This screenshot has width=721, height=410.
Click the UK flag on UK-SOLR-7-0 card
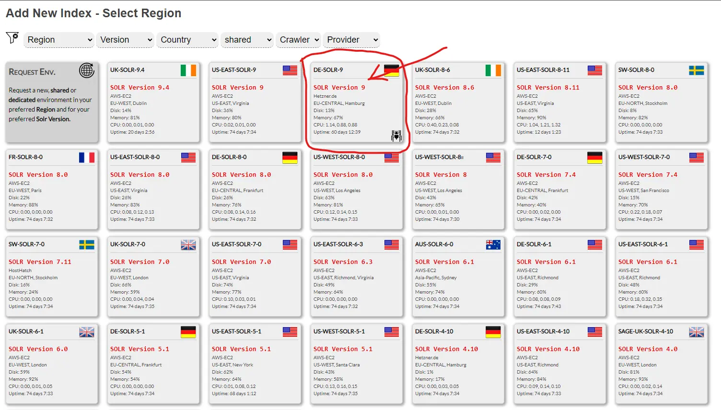[x=188, y=245]
